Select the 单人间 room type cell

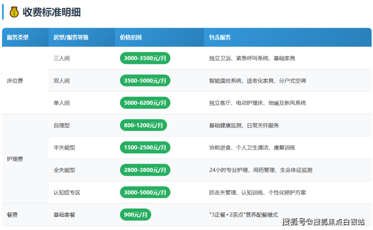coord(61,103)
